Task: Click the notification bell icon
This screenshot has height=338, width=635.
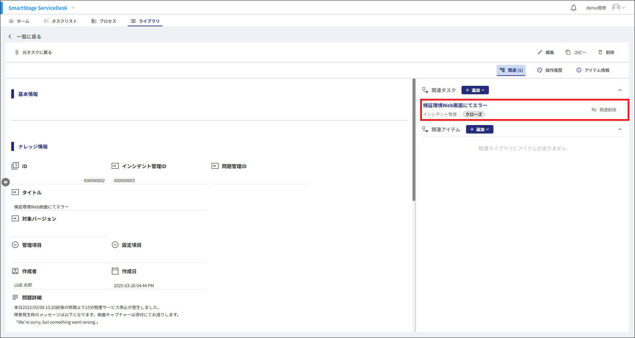Action: (573, 8)
